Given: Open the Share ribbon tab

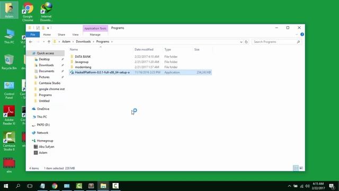Looking at the screenshot, I should (x=61, y=34).
